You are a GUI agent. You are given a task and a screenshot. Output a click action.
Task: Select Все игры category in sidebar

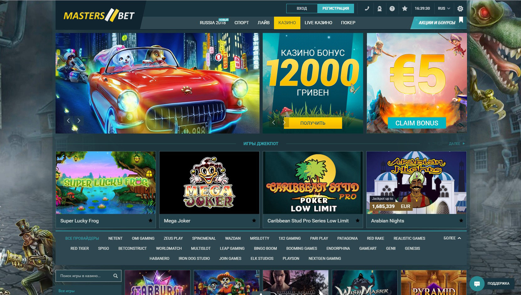point(67,291)
